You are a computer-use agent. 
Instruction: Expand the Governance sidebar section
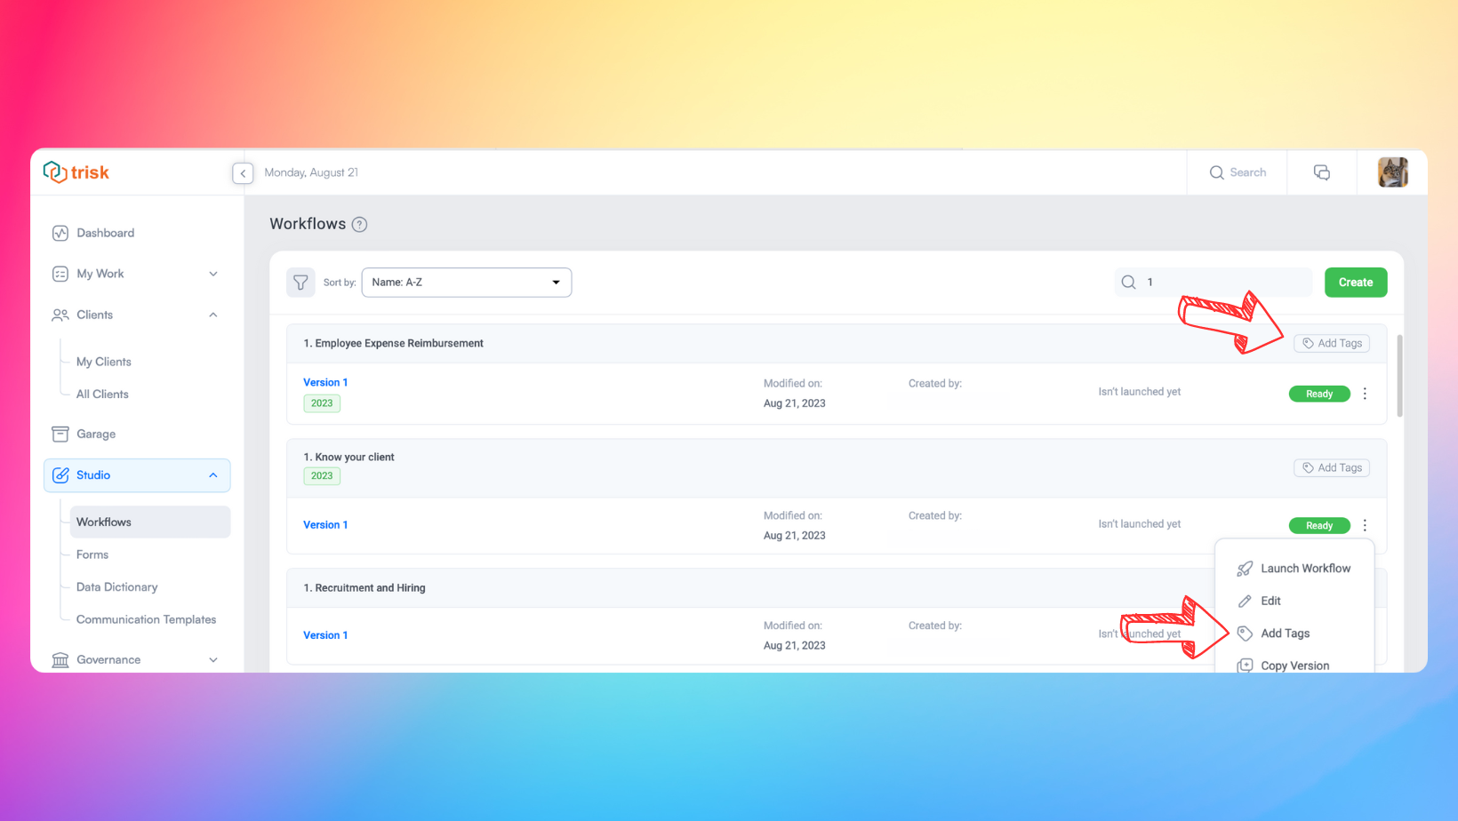tap(212, 659)
